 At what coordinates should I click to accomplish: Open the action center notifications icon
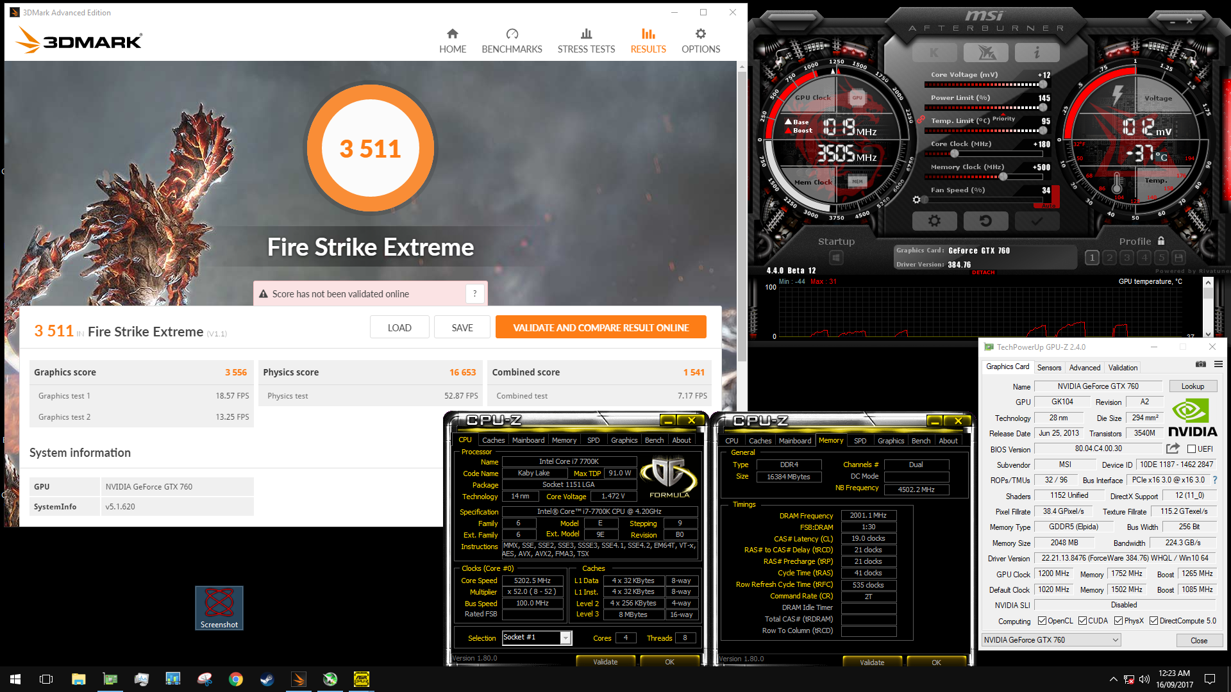[1210, 679]
